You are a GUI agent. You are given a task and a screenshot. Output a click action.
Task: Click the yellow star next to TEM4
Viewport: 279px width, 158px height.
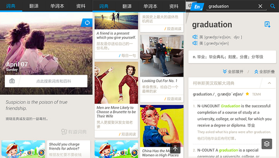click(247, 94)
